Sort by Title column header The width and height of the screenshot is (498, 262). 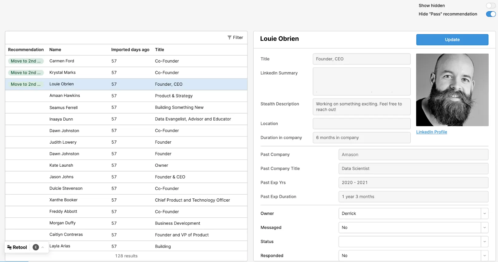[x=159, y=50]
